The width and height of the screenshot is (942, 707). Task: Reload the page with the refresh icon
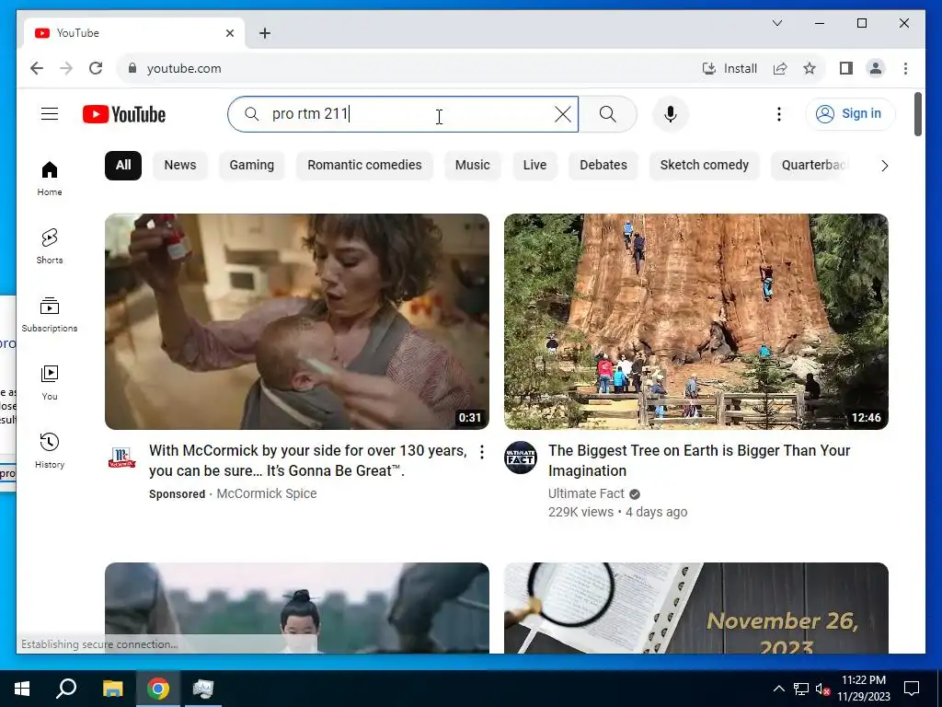96,68
